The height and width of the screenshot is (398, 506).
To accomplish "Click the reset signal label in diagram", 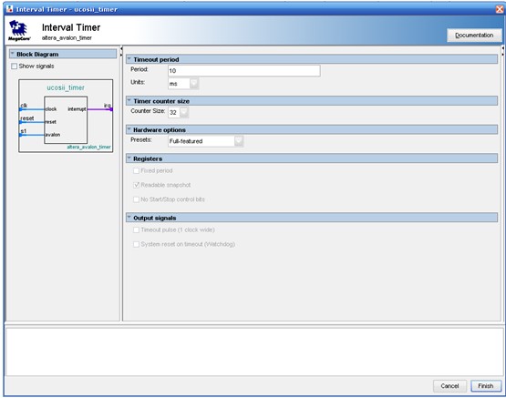I will point(27,118).
